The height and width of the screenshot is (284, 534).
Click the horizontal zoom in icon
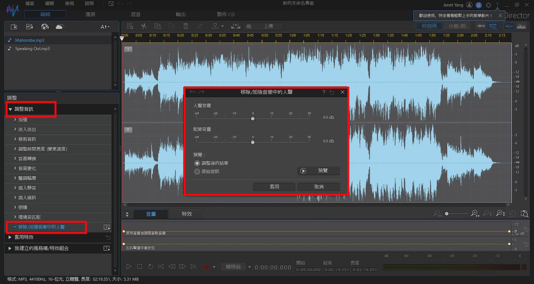(x=475, y=213)
